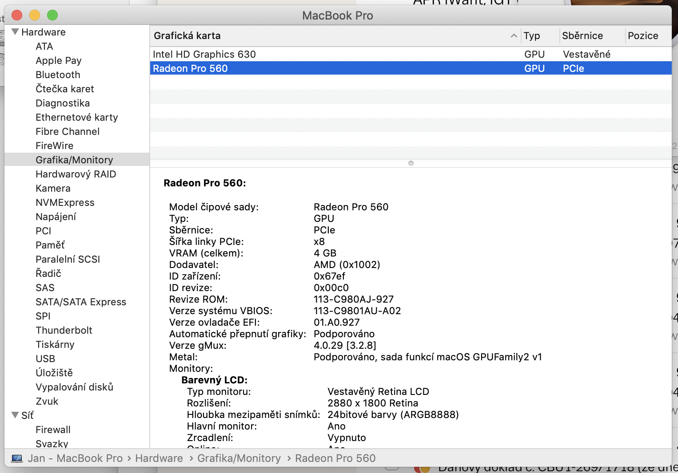678x473 pixels.
Task: Click the Verze ovladače EFI value 01.A0.927
Action: point(337,322)
